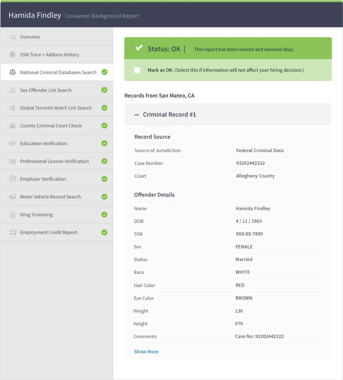
Task: Click Federal Criminal Data value
Action: [x=260, y=150]
